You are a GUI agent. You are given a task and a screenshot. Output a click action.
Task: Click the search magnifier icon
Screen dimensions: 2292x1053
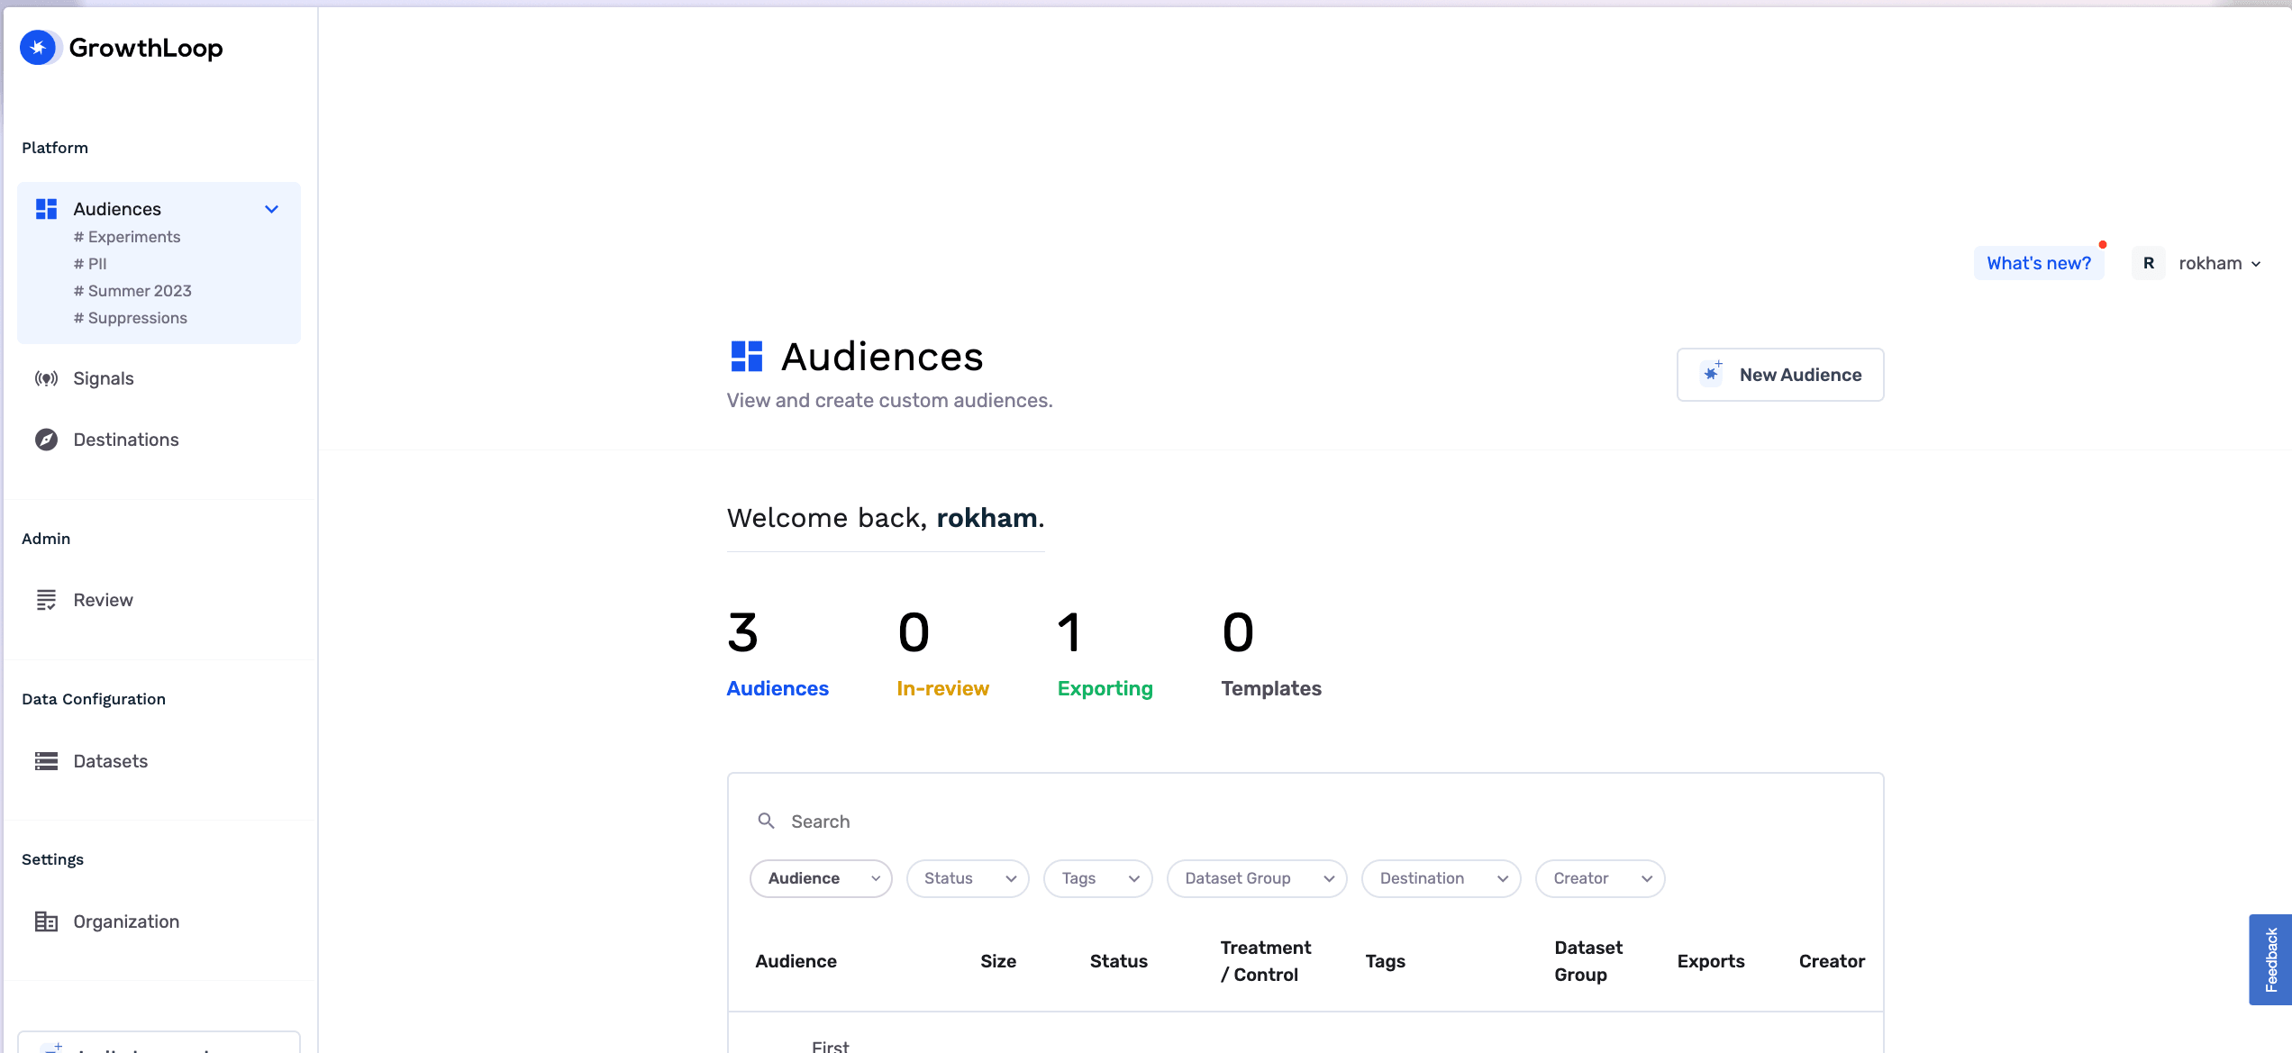coord(766,821)
